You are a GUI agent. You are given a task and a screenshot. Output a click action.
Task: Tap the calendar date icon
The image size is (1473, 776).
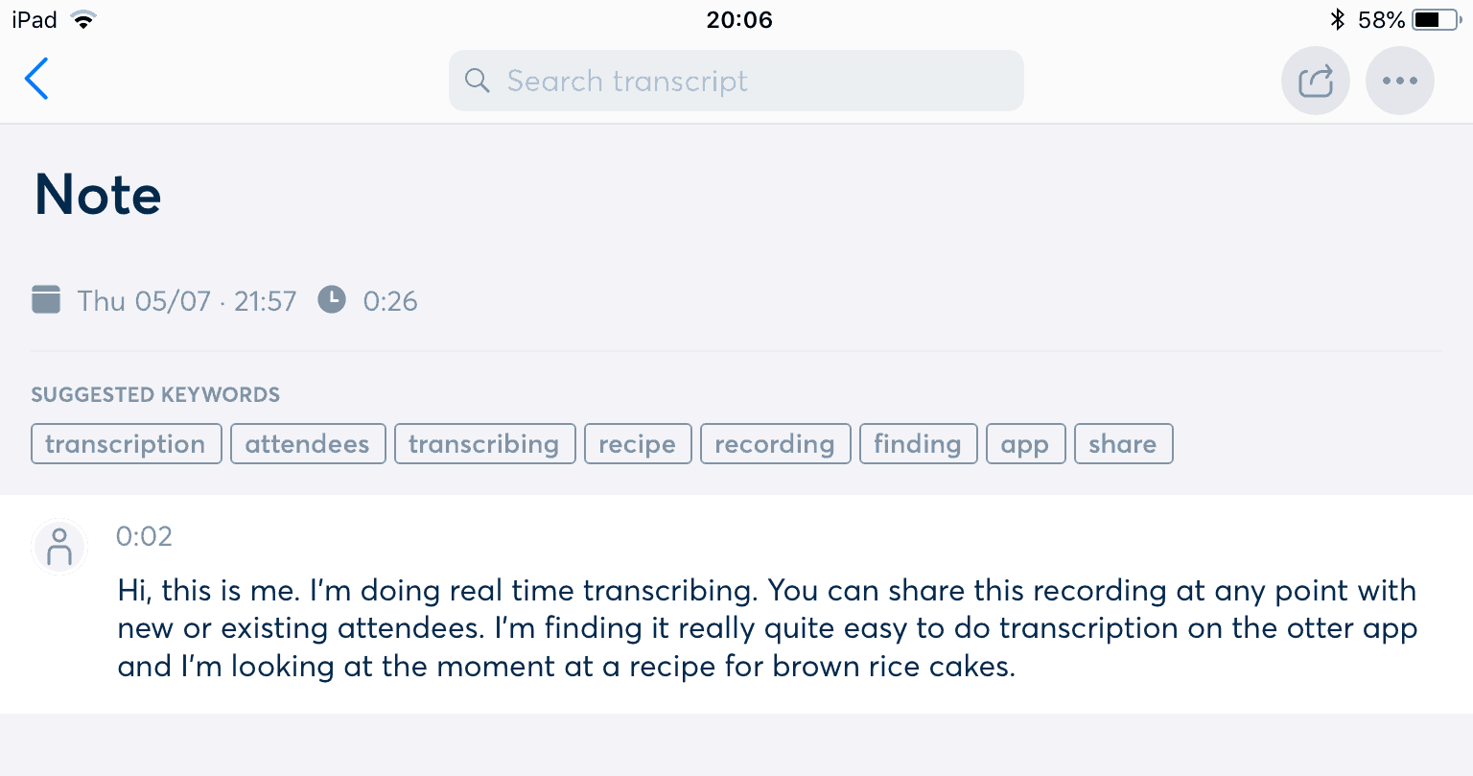46,299
